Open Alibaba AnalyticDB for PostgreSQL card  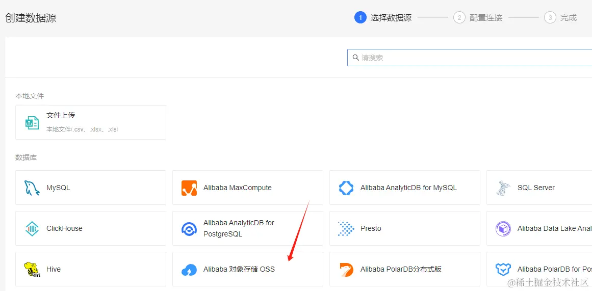(x=248, y=228)
